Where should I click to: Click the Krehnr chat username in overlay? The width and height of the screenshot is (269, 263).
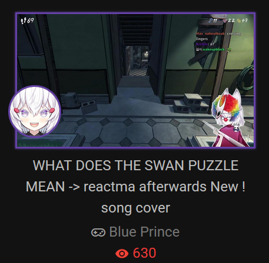[202, 44]
